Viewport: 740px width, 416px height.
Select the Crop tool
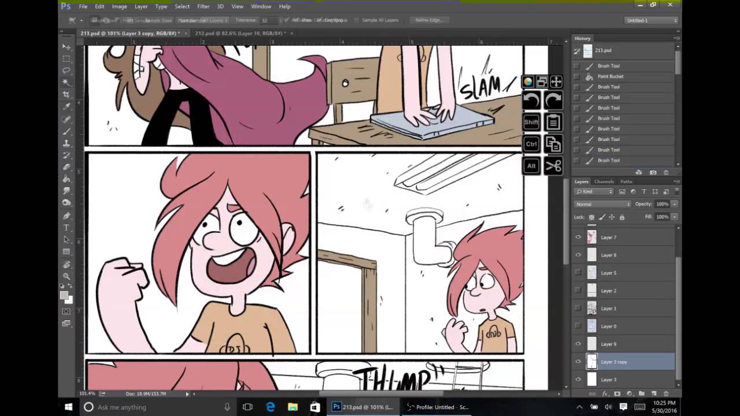66,95
